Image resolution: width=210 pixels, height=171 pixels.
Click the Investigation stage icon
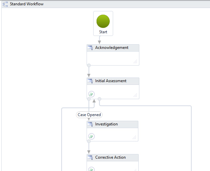[90, 124]
